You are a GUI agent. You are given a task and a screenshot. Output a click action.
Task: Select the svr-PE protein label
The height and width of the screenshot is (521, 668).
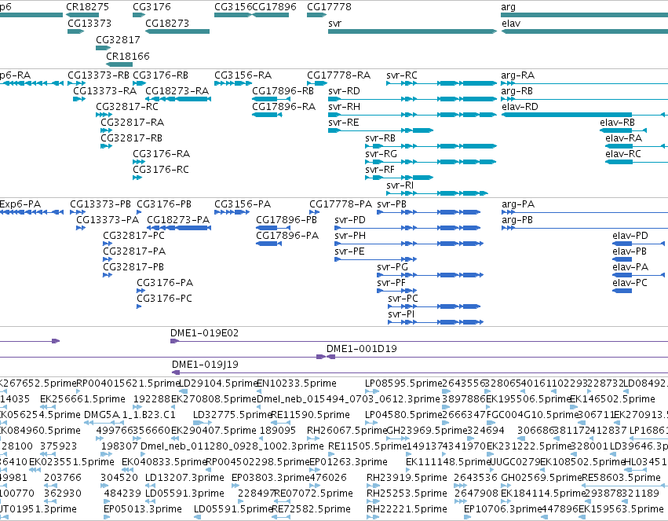[x=350, y=251]
